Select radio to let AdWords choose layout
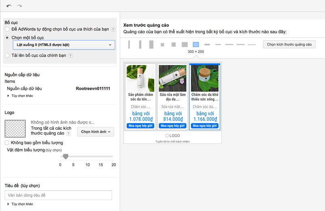This screenshot has height=211, width=325. point(7,29)
